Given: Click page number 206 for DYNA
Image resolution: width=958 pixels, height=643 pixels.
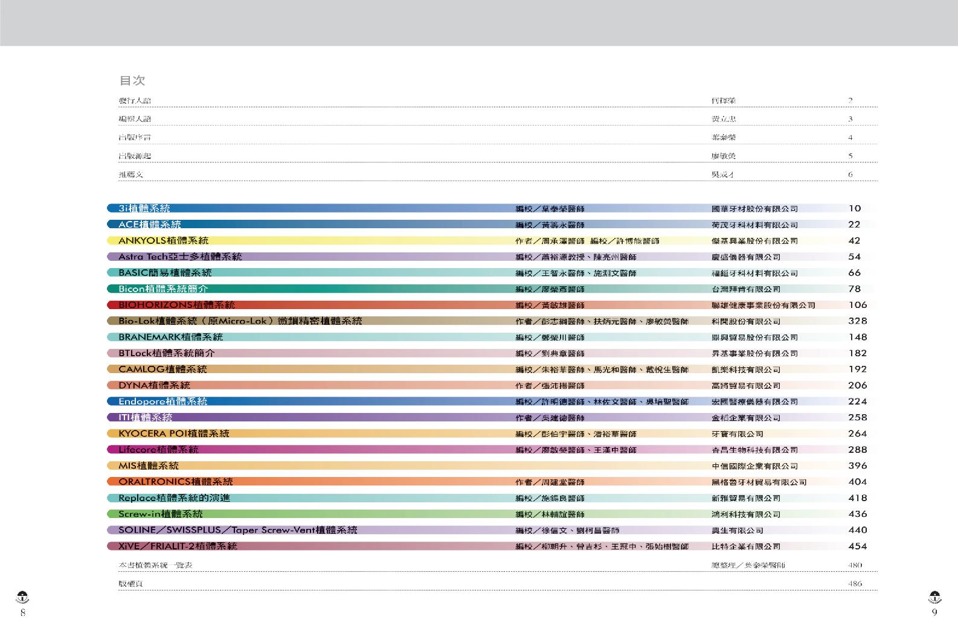Looking at the screenshot, I should point(857,385).
